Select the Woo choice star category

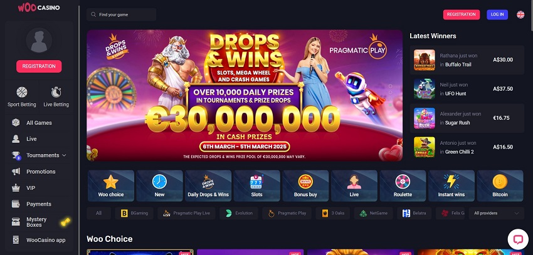[111, 185]
